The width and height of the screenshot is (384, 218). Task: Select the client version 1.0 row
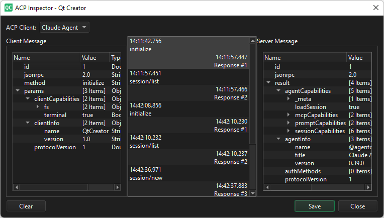point(67,139)
